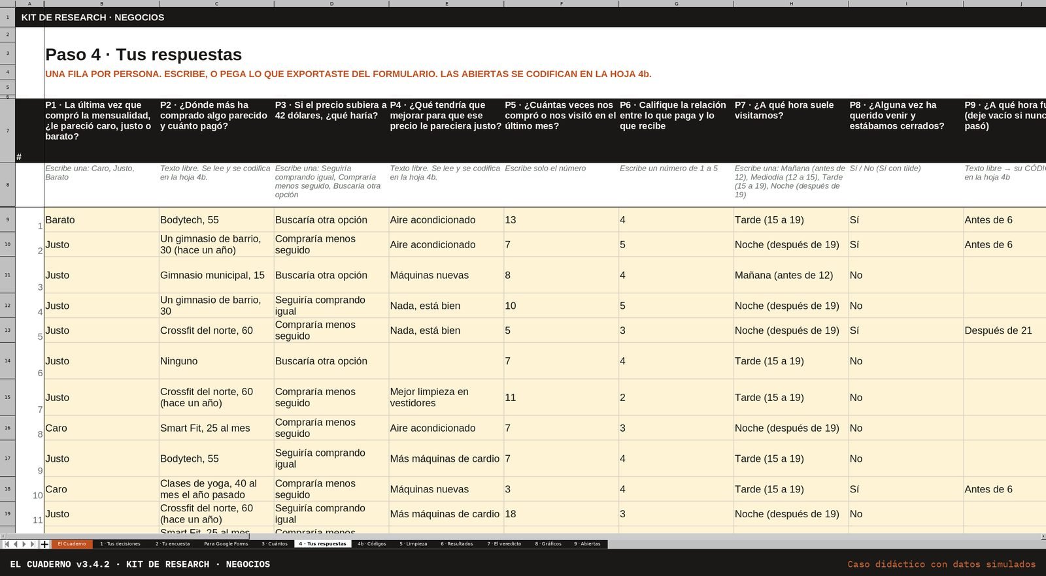Switch to the 1 · Tus decisiones tab
This screenshot has height=576, width=1046.
(120, 544)
